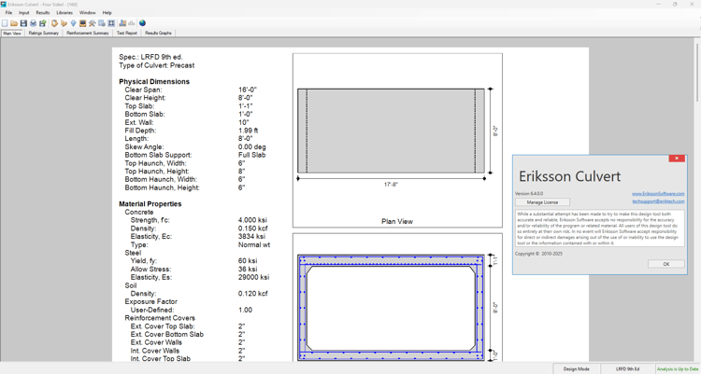Open the Input menu

pos(23,13)
